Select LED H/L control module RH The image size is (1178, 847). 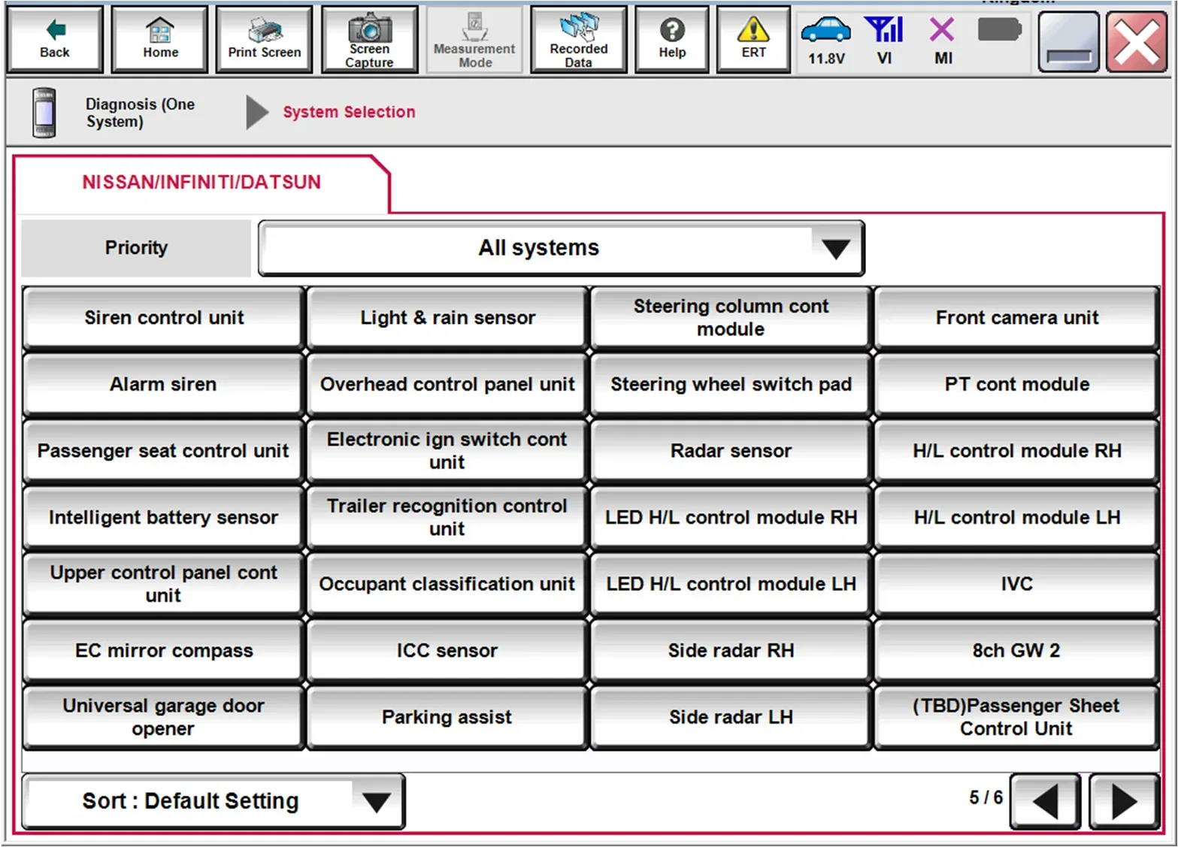pos(731,518)
